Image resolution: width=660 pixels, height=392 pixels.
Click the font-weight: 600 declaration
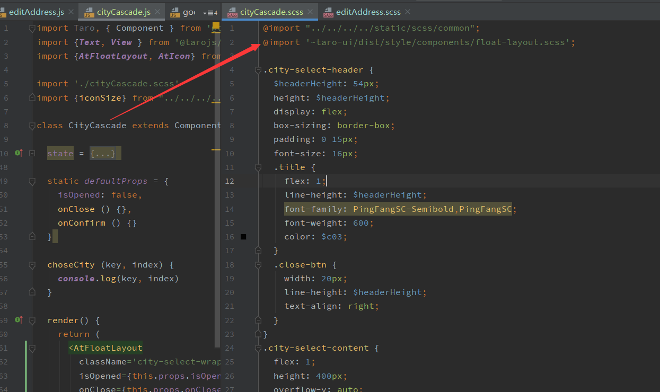pyautogui.click(x=329, y=223)
